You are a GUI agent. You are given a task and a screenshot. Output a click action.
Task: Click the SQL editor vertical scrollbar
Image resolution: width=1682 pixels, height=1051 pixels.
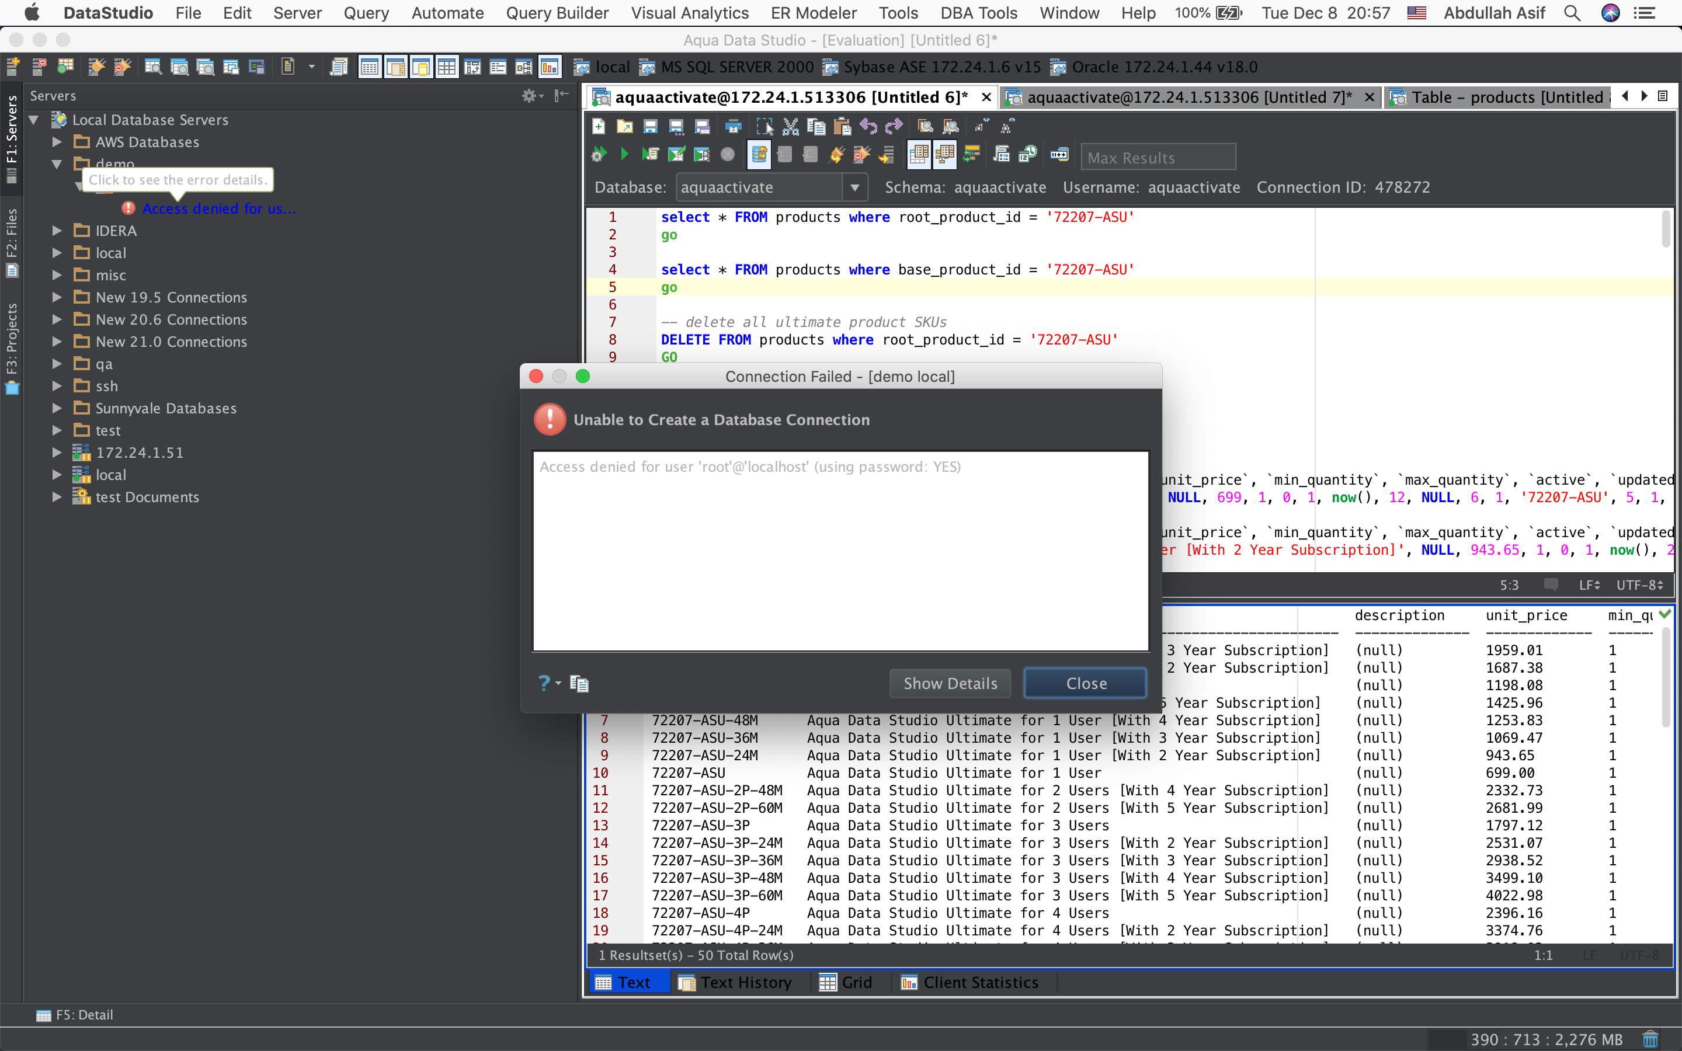coord(1665,229)
